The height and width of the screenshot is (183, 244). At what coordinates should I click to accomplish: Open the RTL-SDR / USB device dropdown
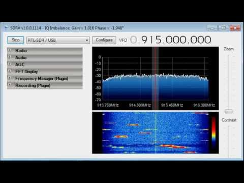58,40
